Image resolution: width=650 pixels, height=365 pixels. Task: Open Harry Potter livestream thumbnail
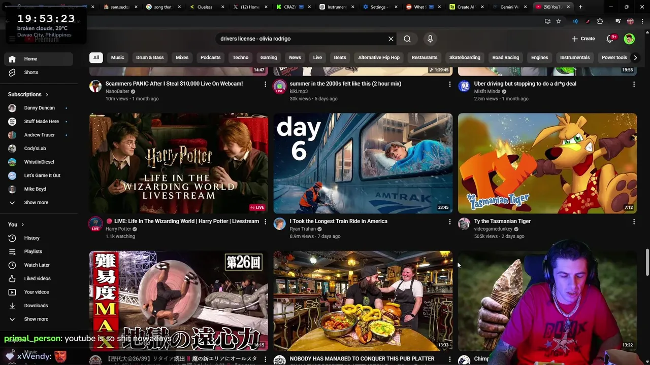coord(179,163)
